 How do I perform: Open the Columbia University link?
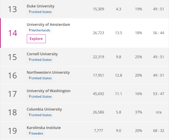pyautogui.click(x=44, y=109)
